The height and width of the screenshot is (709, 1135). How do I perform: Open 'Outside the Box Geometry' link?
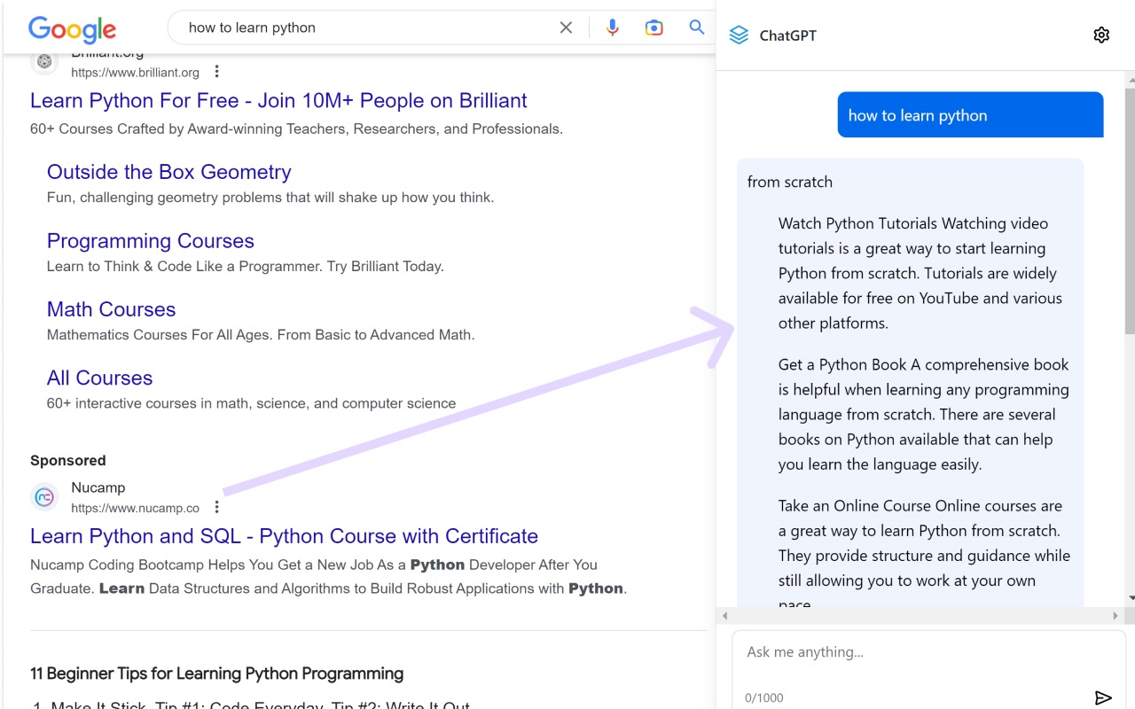coord(168,172)
